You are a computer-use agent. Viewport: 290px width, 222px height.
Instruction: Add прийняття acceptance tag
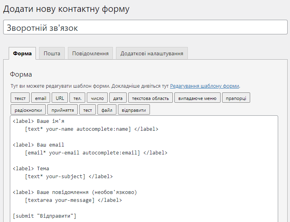tap(62, 109)
